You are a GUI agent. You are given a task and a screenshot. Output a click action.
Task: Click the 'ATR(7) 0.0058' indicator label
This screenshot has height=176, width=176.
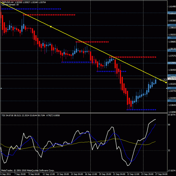tap(53, 115)
